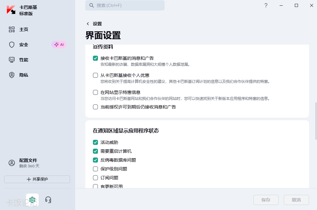This screenshot has height=210, width=317.
Task: Uncheck 活动威胁 checkbox
Action: coord(95,142)
